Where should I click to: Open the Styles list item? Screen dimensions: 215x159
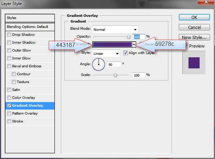coord(30,18)
